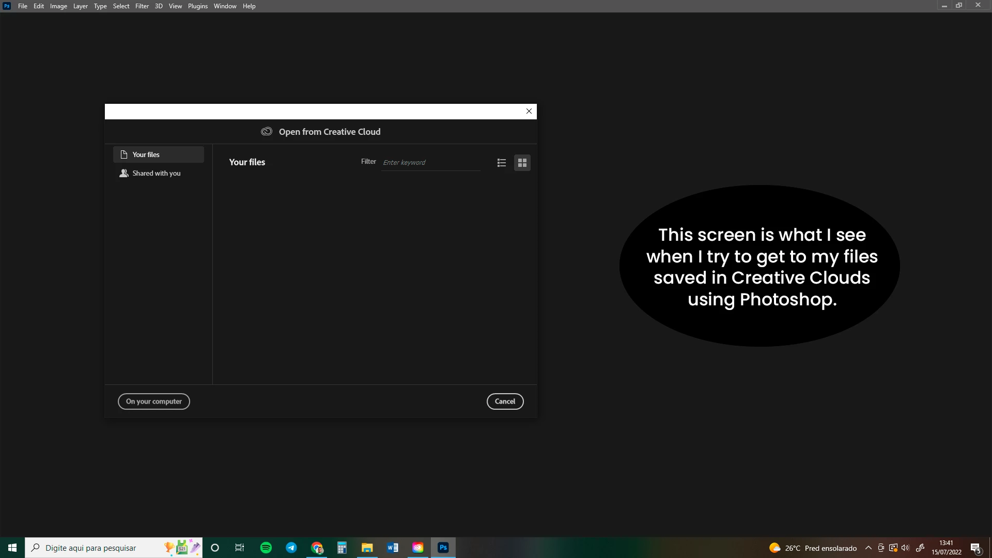Open Telegram from the taskbar

tap(291, 548)
